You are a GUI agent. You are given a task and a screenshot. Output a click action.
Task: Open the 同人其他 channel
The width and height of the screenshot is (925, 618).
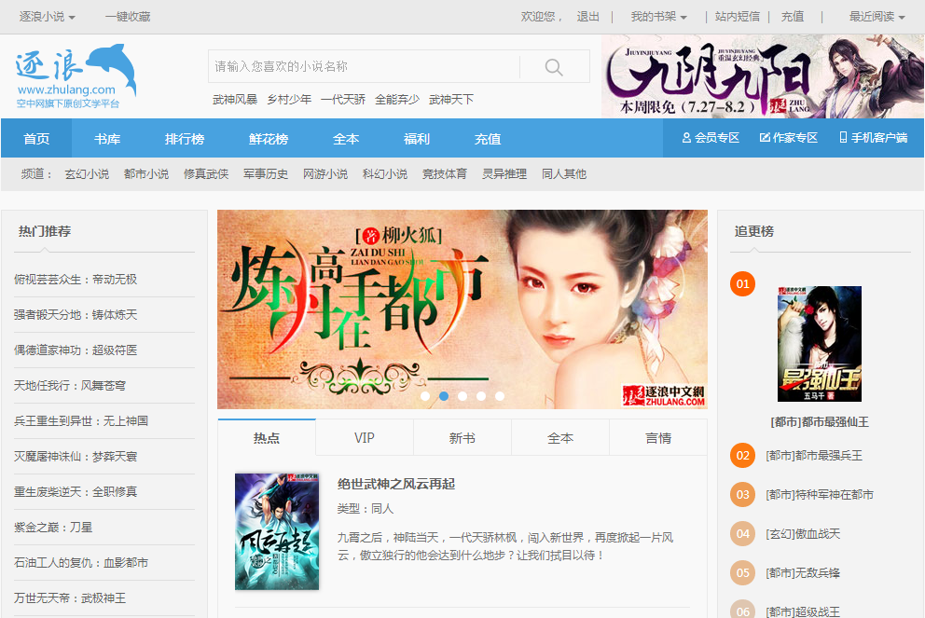tap(564, 174)
